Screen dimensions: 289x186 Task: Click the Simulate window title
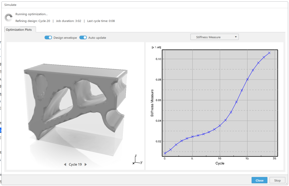pos(10,5)
